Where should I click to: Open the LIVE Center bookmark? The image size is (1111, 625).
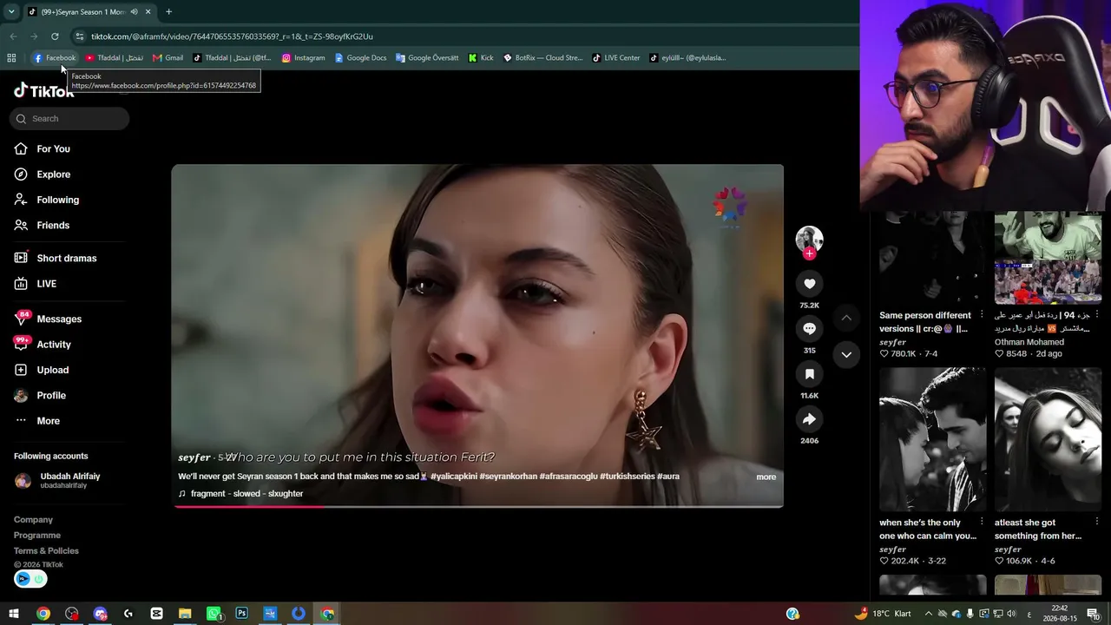coord(616,58)
